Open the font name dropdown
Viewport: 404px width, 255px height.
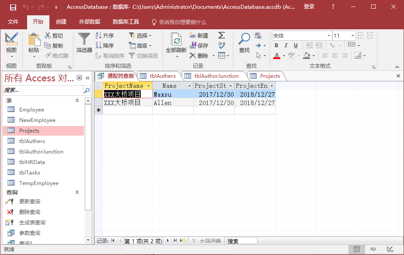click(x=329, y=35)
